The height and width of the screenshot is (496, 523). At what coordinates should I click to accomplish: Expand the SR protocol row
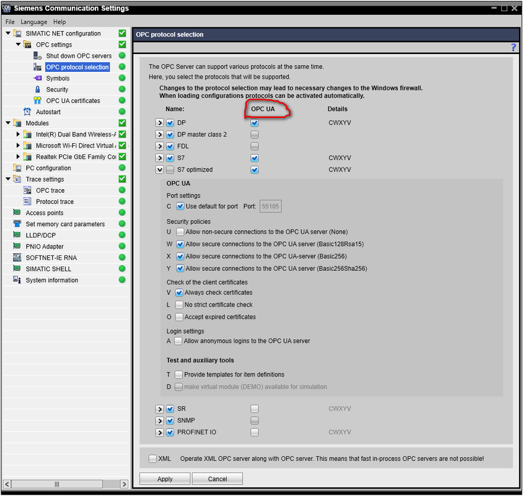point(159,409)
